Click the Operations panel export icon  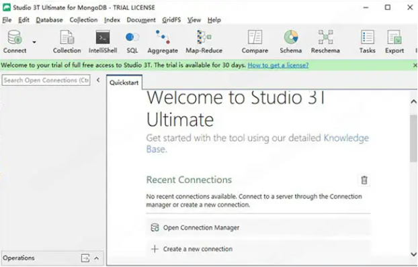(x=85, y=258)
